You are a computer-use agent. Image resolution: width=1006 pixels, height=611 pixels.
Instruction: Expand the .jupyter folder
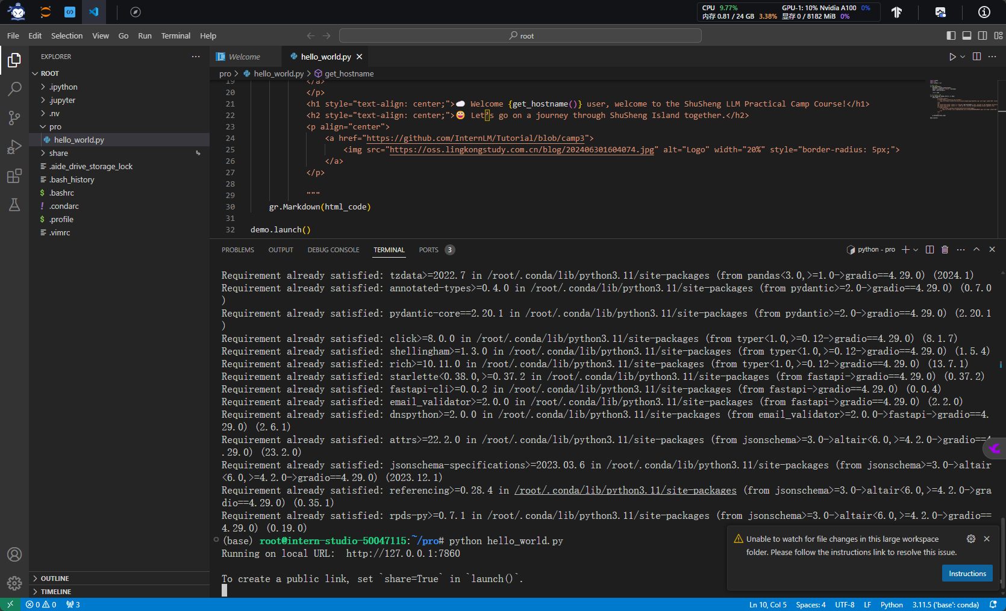pyautogui.click(x=119, y=100)
